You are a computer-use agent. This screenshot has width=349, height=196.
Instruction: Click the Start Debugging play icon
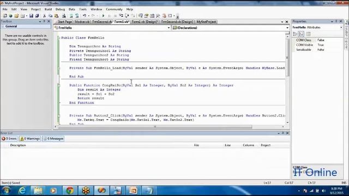103,16
